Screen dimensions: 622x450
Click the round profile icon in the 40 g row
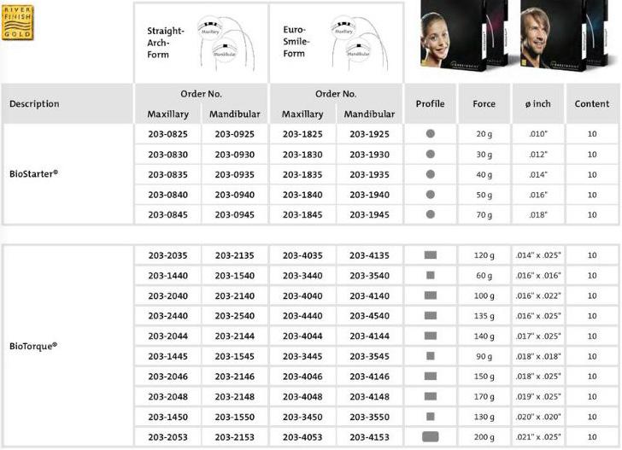click(x=431, y=174)
